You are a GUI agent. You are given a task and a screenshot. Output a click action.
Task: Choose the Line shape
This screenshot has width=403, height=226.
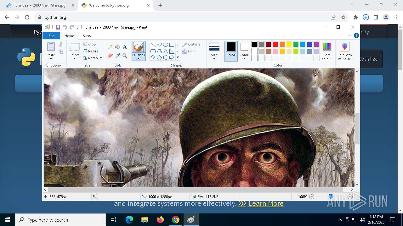(x=153, y=45)
